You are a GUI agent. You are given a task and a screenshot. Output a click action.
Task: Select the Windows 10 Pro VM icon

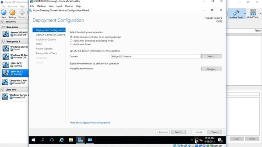(6, 56)
